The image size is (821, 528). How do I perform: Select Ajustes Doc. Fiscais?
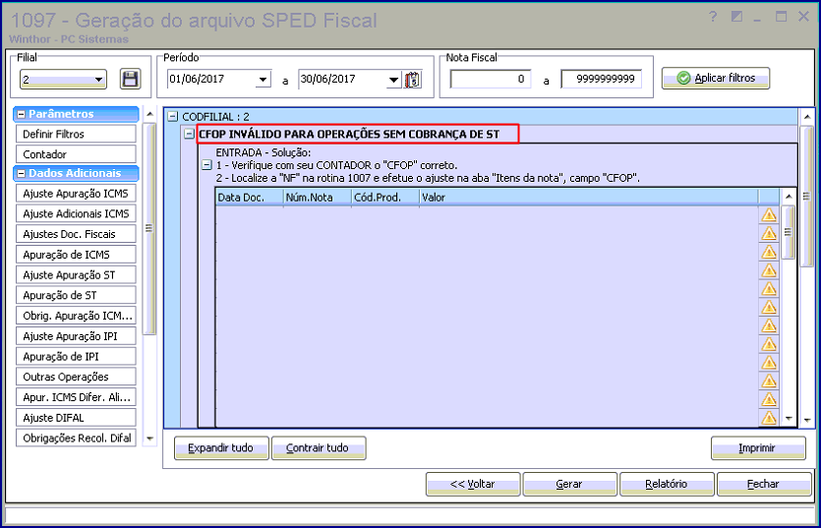(x=76, y=234)
